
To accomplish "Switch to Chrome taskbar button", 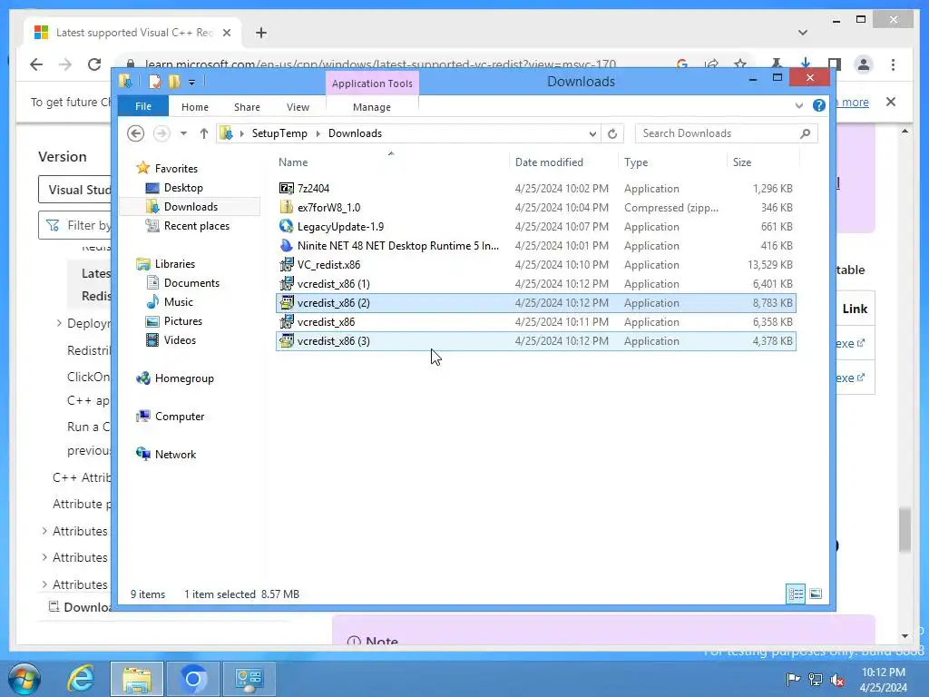I will [192, 678].
